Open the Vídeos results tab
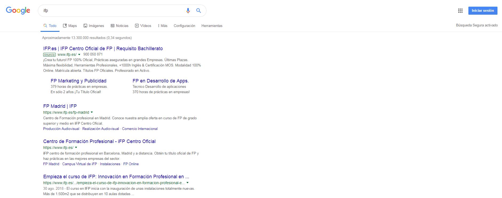The image size is (502, 198). pos(143,26)
